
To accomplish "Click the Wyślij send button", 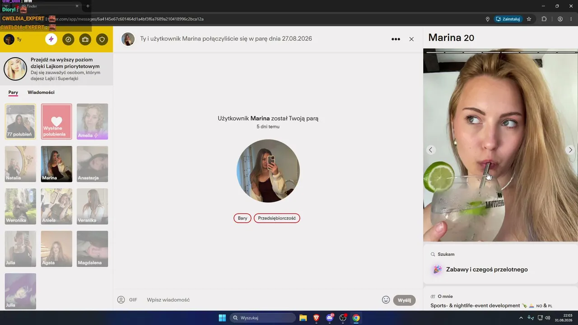I will 404,300.
